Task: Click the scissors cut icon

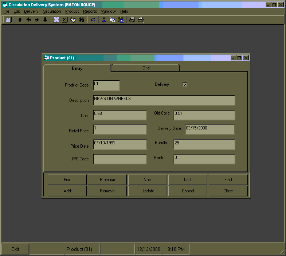Action: coord(104,20)
